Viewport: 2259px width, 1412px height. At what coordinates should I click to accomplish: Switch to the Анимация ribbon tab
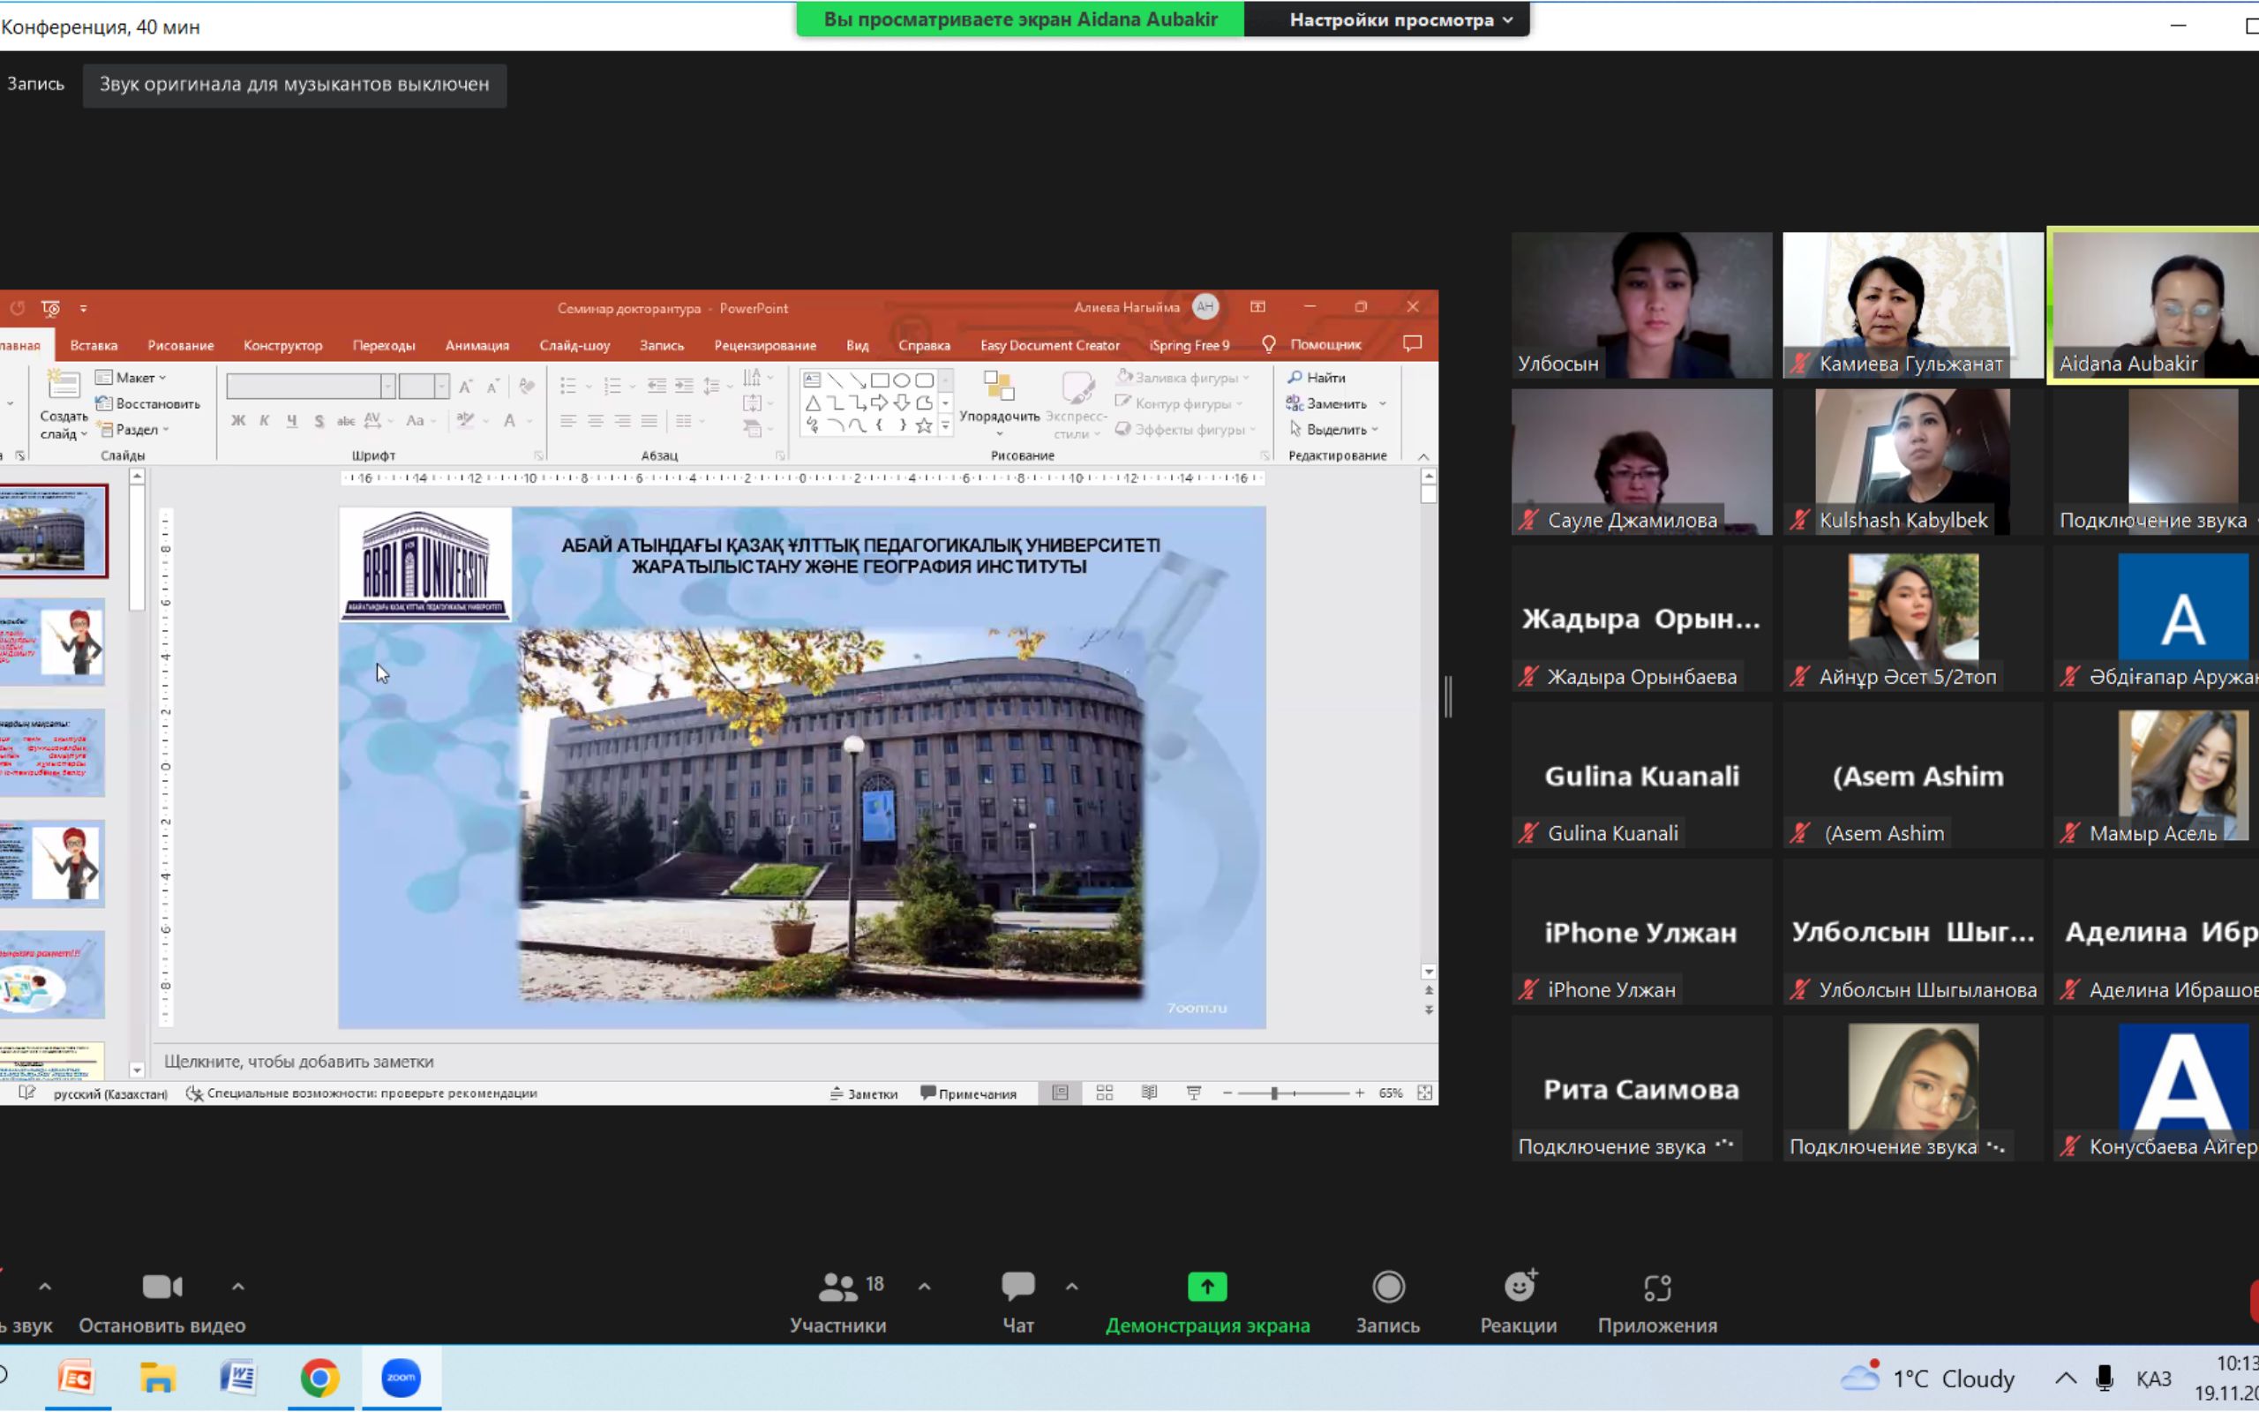pos(477,346)
